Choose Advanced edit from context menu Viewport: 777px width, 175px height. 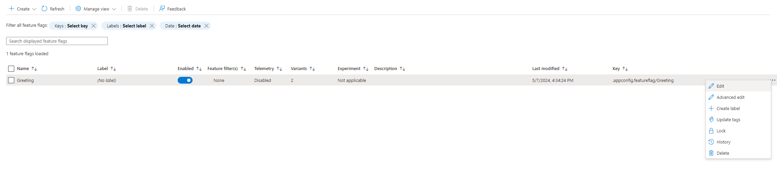(730, 97)
